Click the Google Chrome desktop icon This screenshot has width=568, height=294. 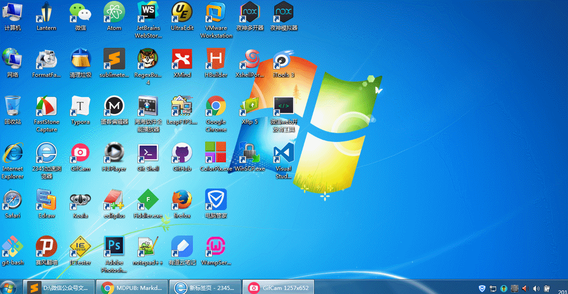(x=216, y=114)
